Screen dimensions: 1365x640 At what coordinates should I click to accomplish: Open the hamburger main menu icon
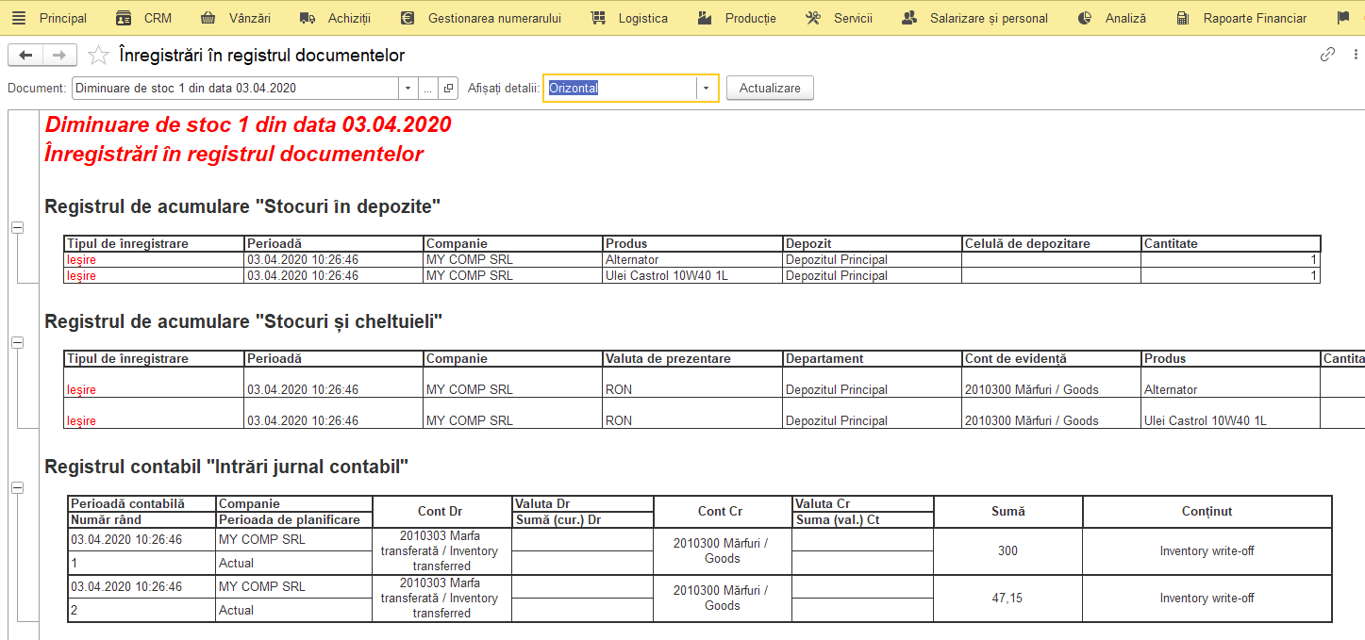(19, 18)
